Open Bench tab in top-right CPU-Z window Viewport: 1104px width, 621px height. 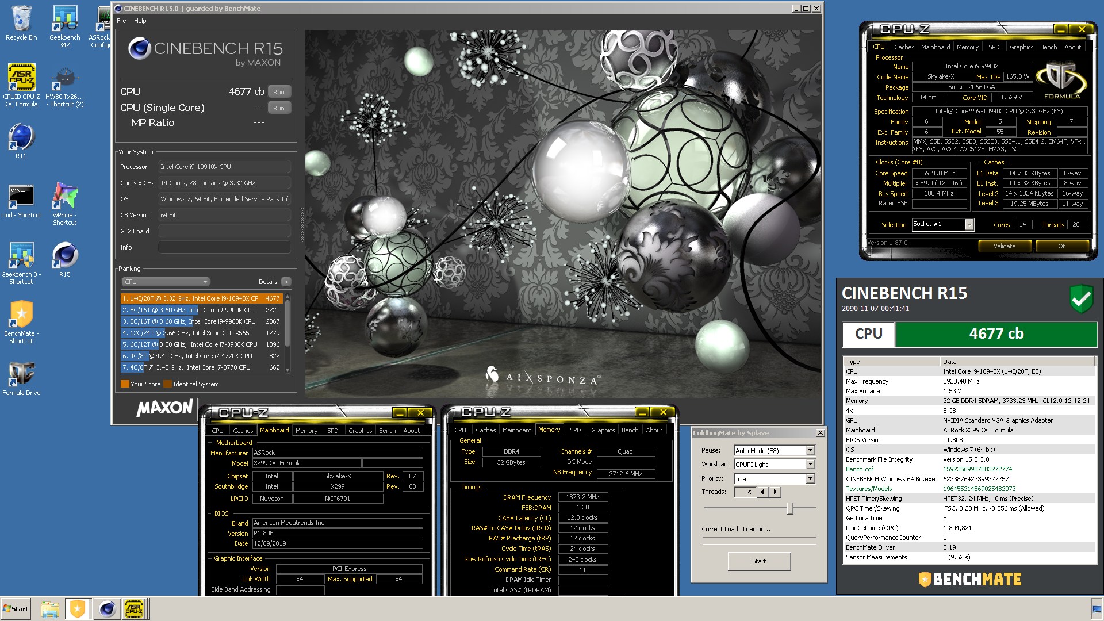click(1048, 47)
